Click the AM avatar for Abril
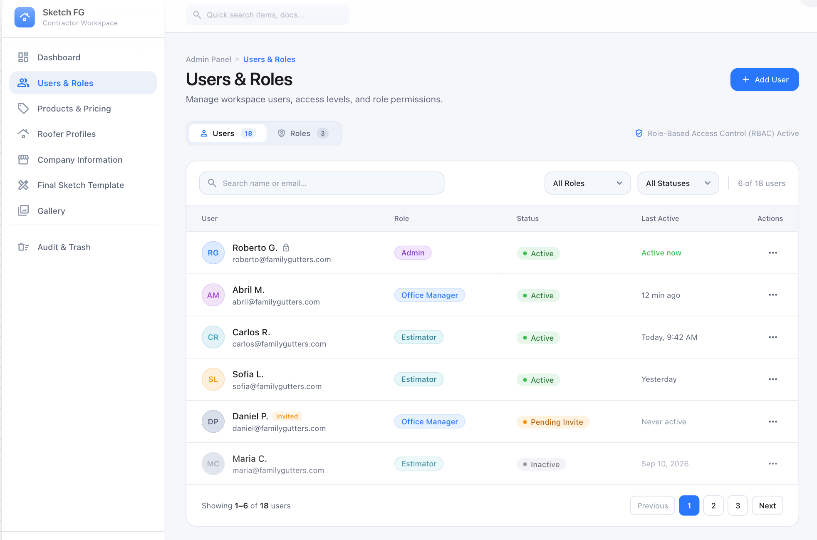 coord(213,295)
